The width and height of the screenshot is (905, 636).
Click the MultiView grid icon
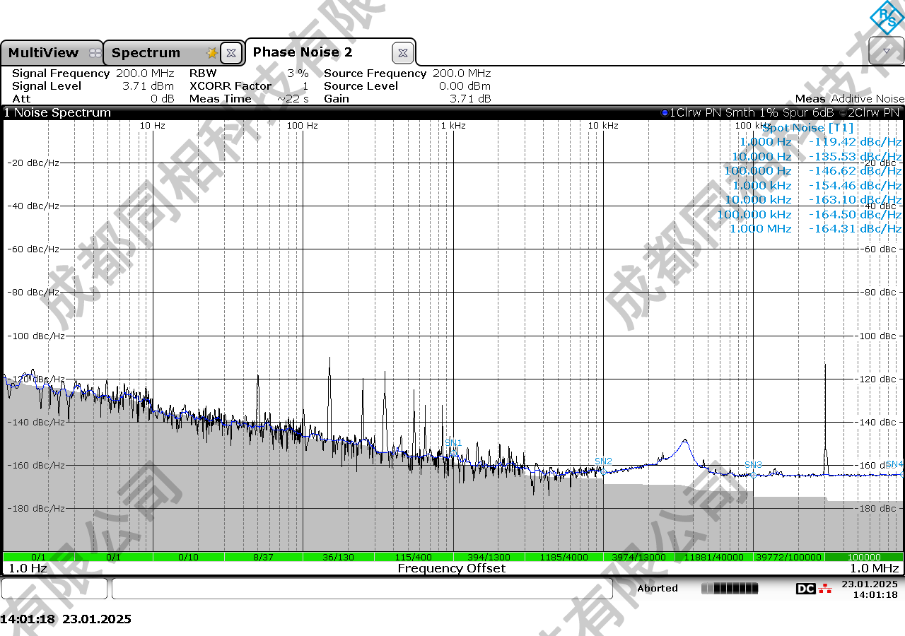click(95, 53)
